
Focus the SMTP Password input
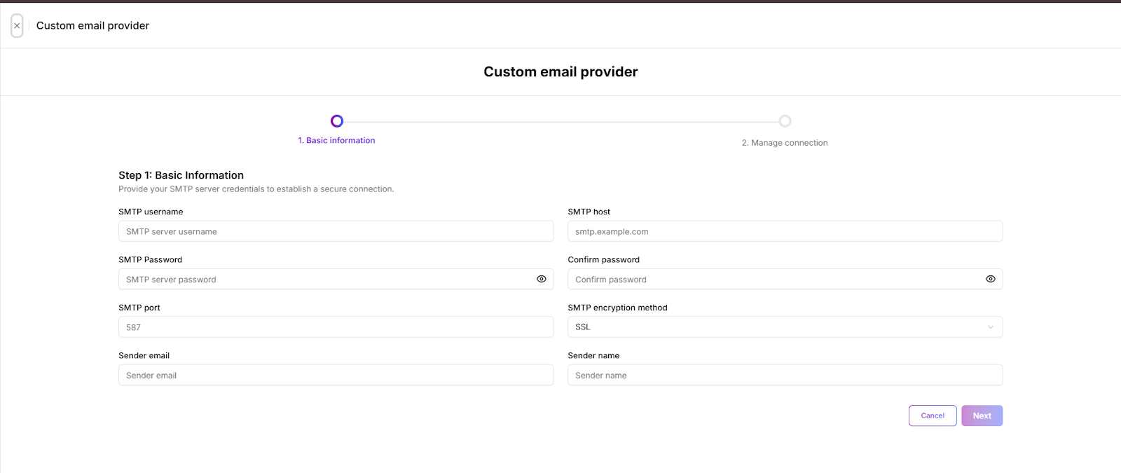(326, 279)
